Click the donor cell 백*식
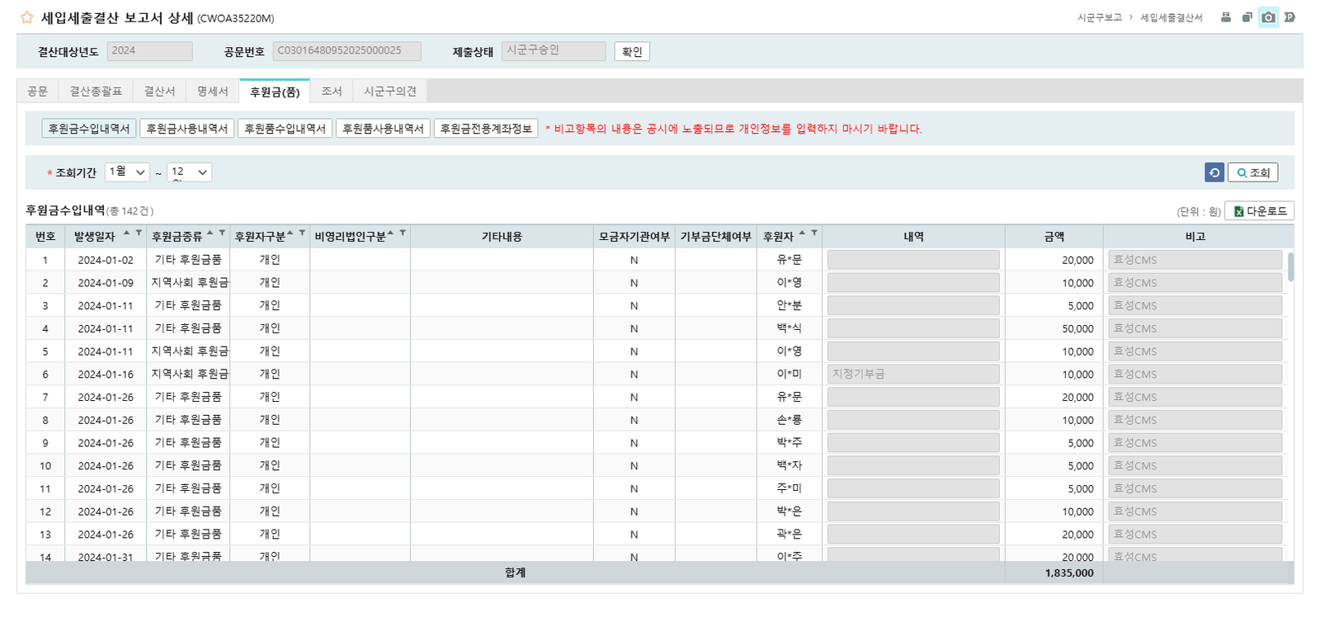Image resolution: width=1320 pixels, height=641 pixels. coord(789,328)
